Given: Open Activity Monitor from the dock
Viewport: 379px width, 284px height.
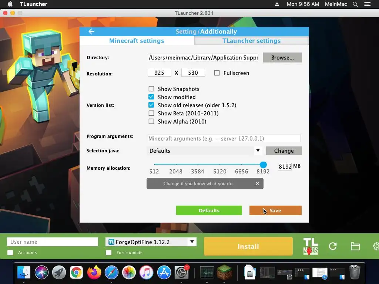Looking at the screenshot, I should 207,273.
